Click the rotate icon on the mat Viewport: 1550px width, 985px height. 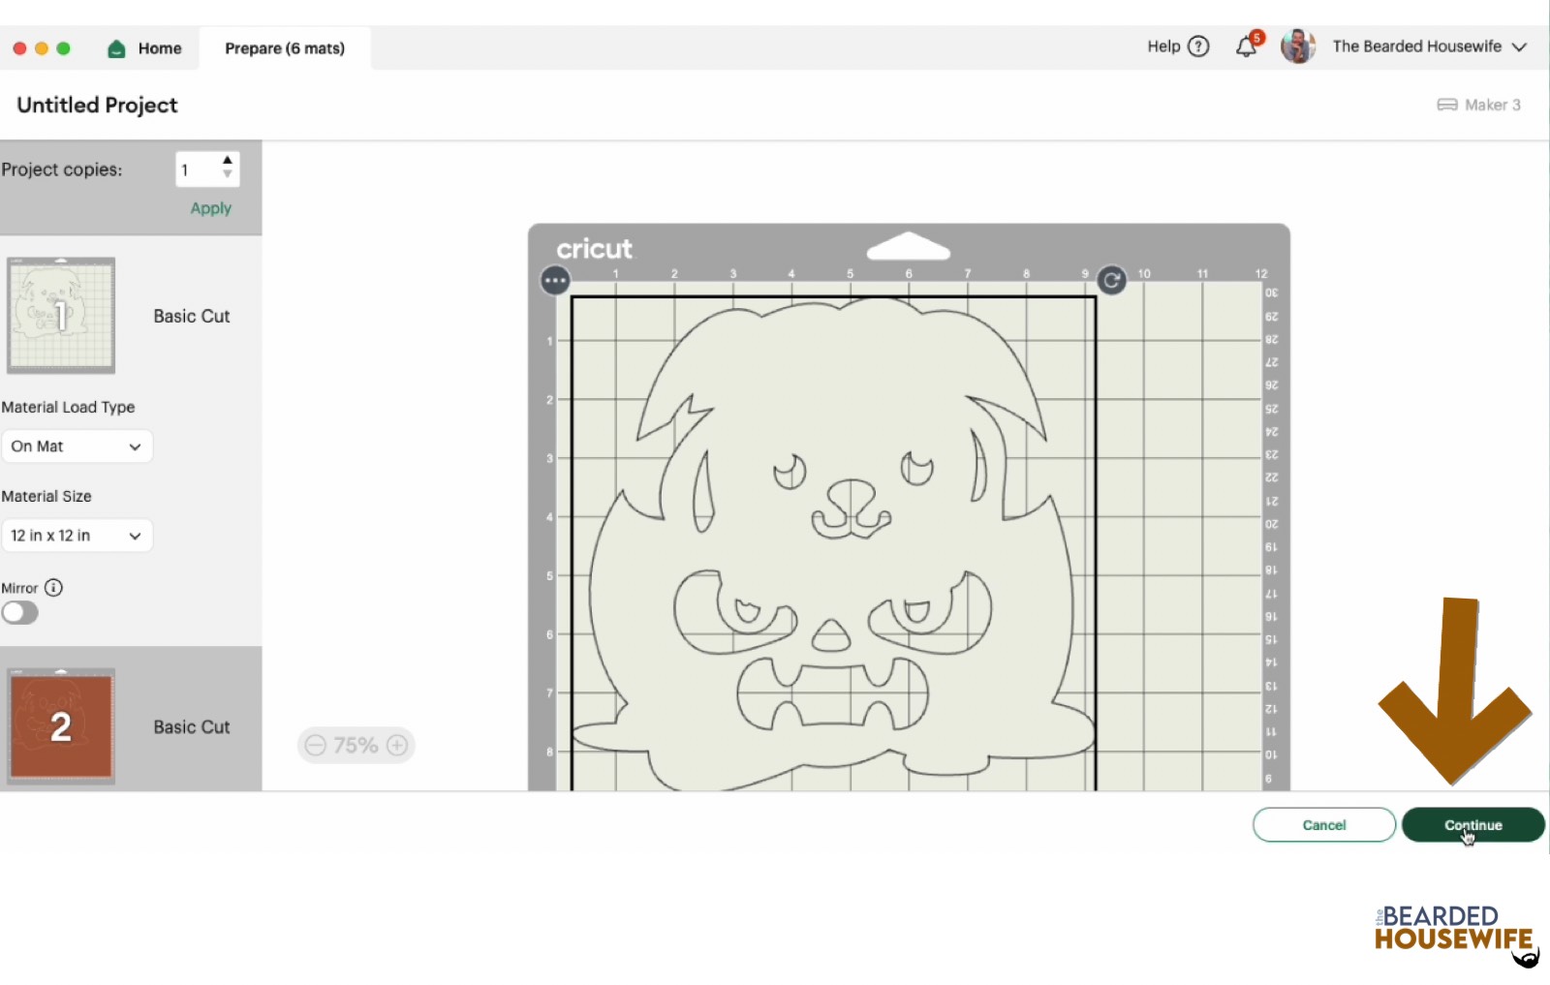click(1111, 281)
